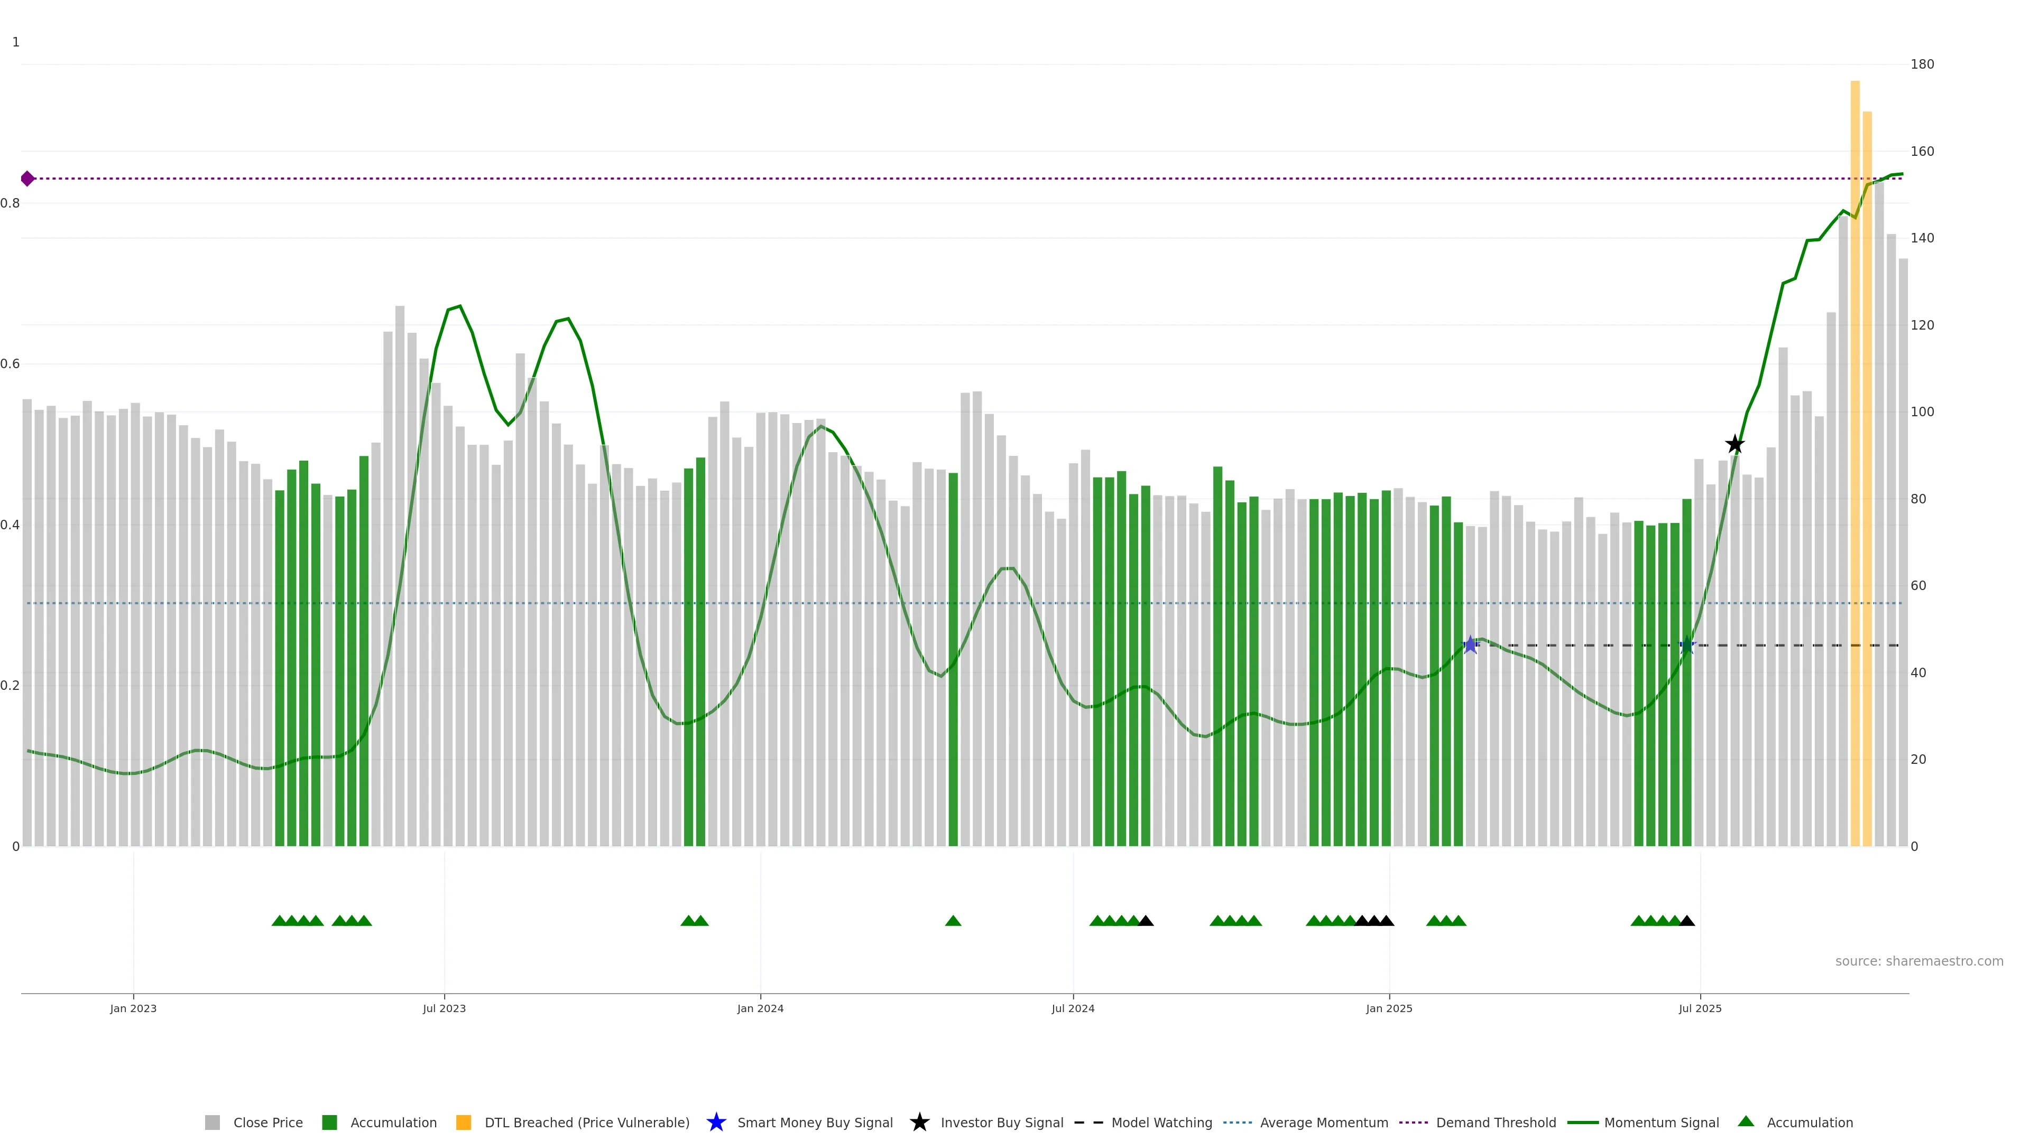Click the lone green accumulation triangle near Apr 2024

(x=953, y=921)
